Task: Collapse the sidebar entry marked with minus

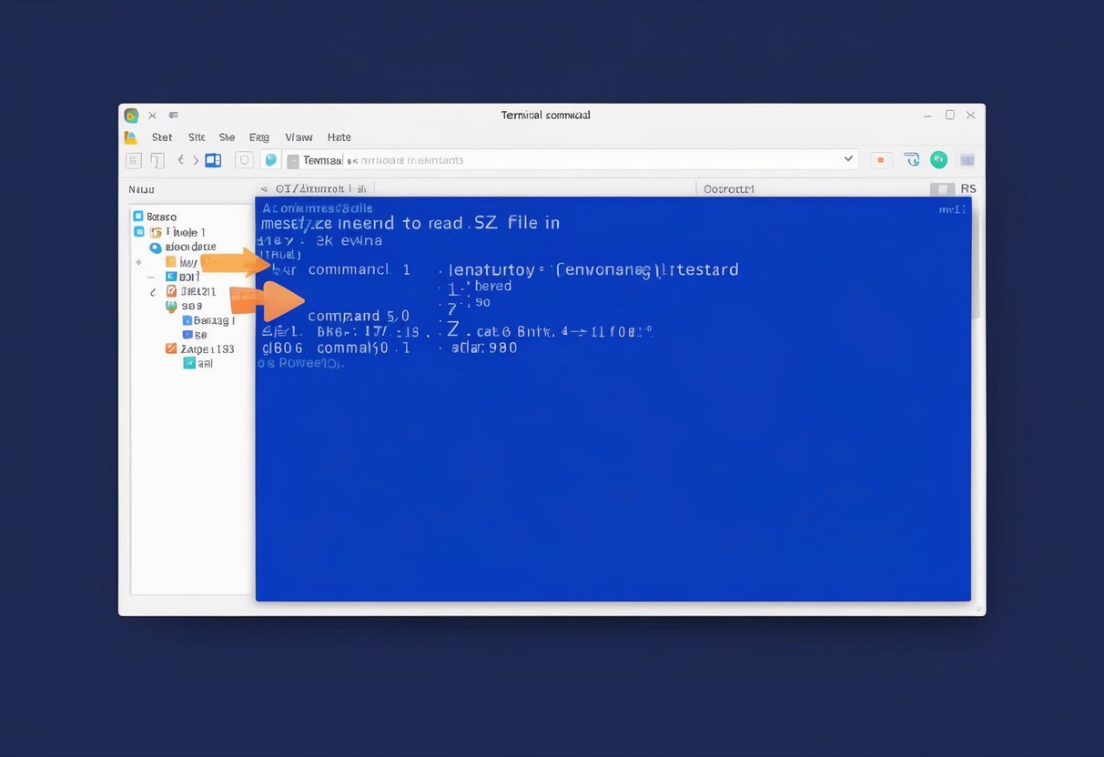Action: coord(150,278)
